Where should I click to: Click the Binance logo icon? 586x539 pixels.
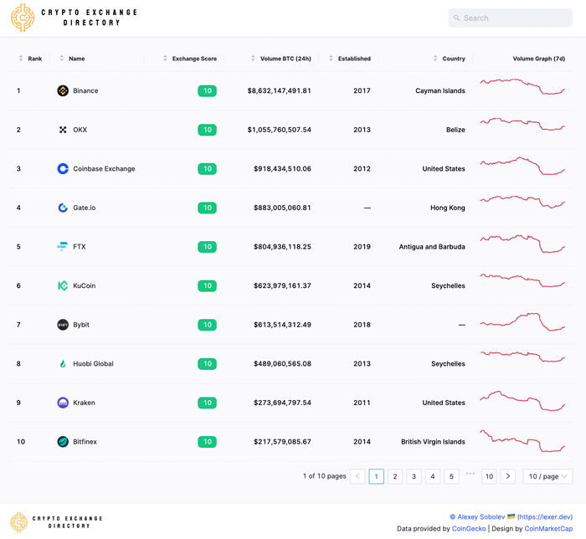coord(63,90)
